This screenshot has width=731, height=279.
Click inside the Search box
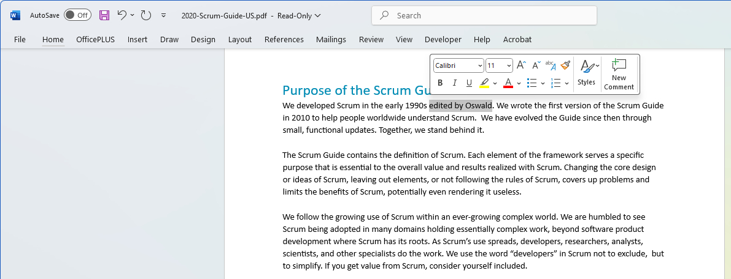pyautogui.click(x=484, y=15)
